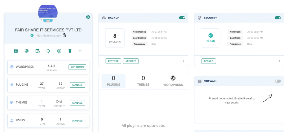
Task: Click MANAGE in the USERS row
Action: [77, 120]
